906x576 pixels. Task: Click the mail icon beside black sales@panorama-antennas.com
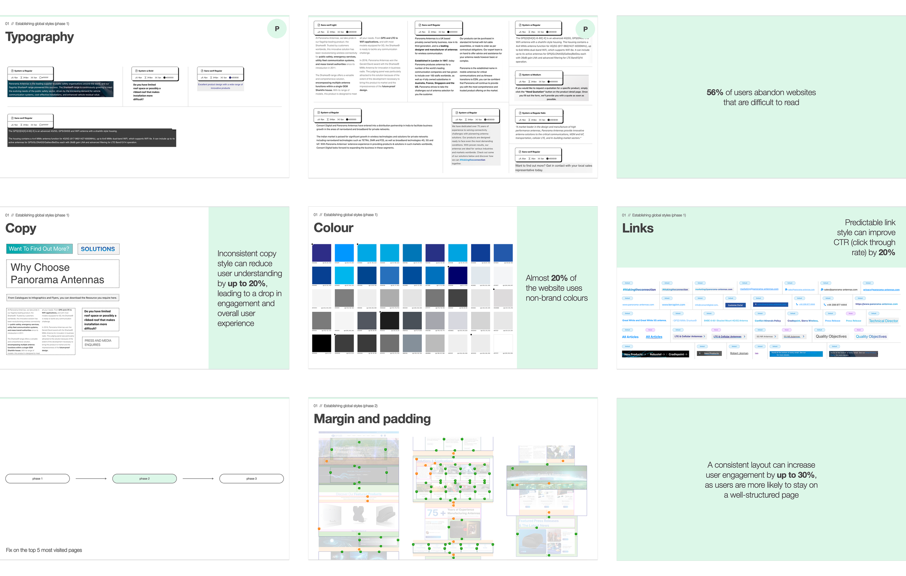[822, 290]
